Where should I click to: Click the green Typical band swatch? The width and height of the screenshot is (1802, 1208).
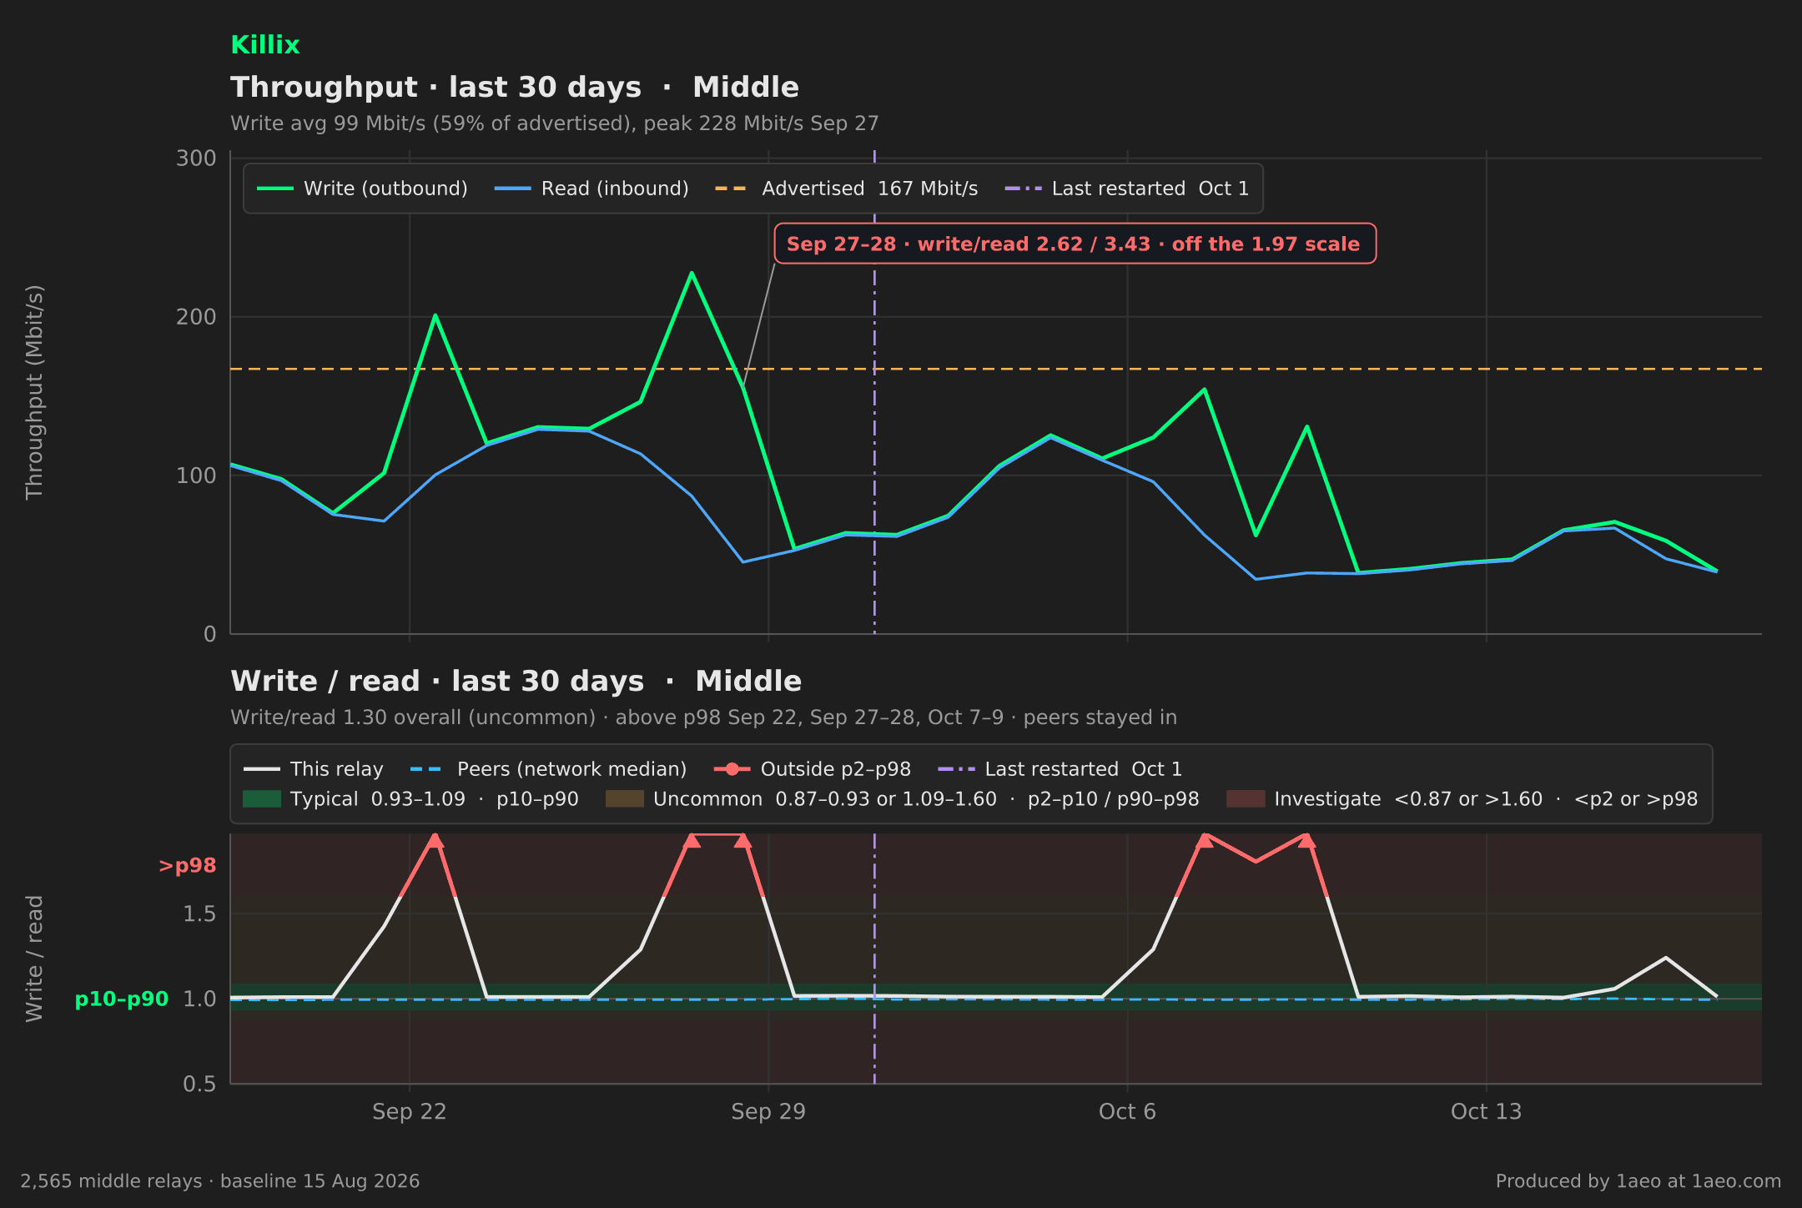click(262, 799)
